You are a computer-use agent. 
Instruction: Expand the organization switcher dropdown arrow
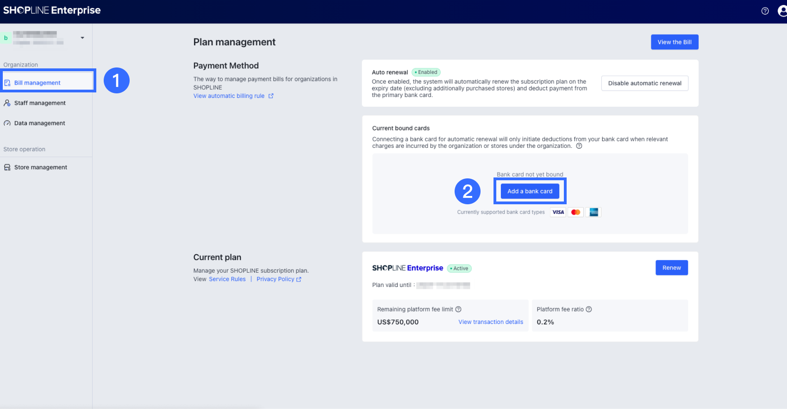pos(82,38)
